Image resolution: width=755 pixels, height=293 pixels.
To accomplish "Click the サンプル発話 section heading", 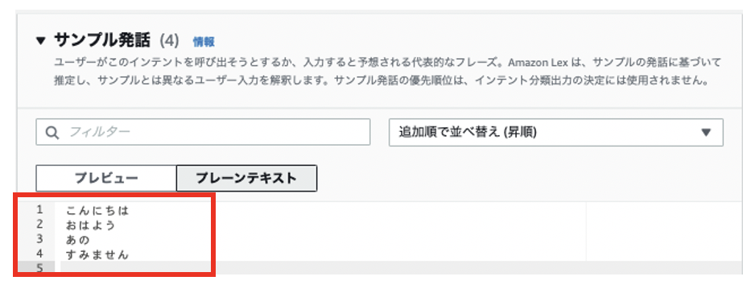I will 102,41.
